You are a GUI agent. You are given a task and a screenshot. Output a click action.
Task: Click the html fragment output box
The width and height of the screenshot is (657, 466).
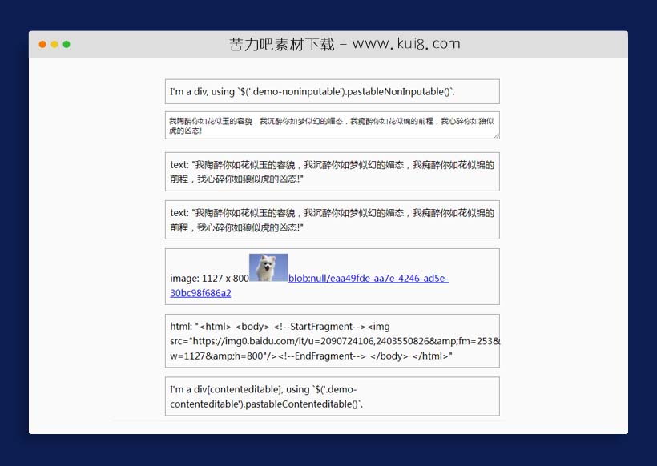pyautogui.click(x=331, y=341)
